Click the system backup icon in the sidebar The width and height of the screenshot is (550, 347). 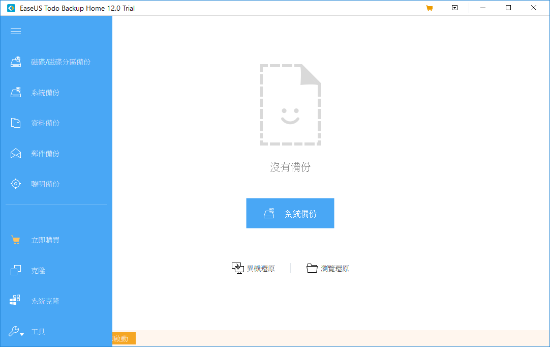(x=16, y=93)
